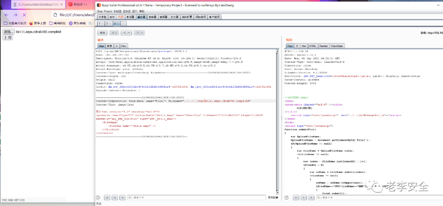Open the 京东商城 bookmark
Screen dimensions: 443x206
click(x=77, y=23)
